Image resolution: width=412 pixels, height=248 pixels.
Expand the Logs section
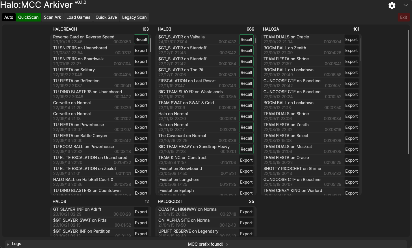(14, 244)
